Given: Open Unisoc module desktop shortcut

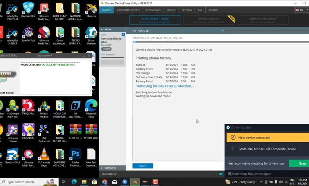Looking at the screenshot, I should tap(44, 109).
